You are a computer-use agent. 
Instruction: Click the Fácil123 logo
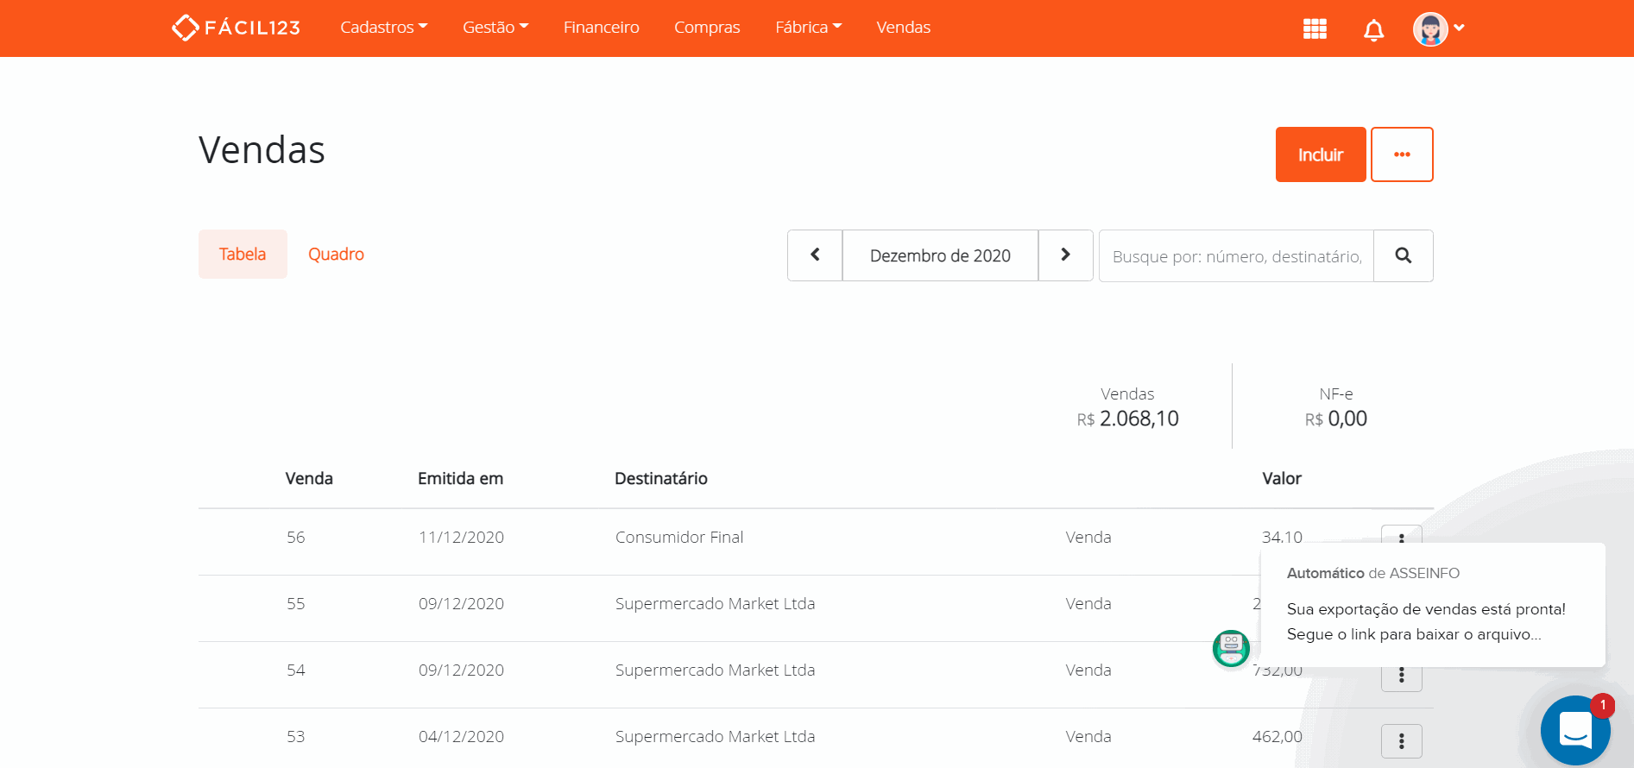point(236,28)
